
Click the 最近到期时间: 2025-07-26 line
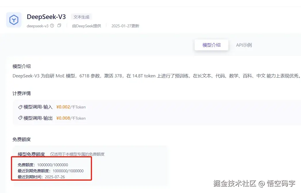coord(41,177)
